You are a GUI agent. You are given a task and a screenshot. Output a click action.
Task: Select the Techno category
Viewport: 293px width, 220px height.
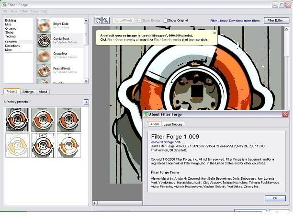tap(10, 36)
